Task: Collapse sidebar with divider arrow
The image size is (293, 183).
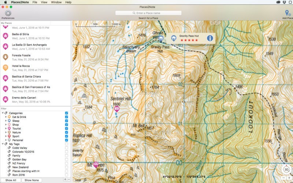Action: coord(72,93)
